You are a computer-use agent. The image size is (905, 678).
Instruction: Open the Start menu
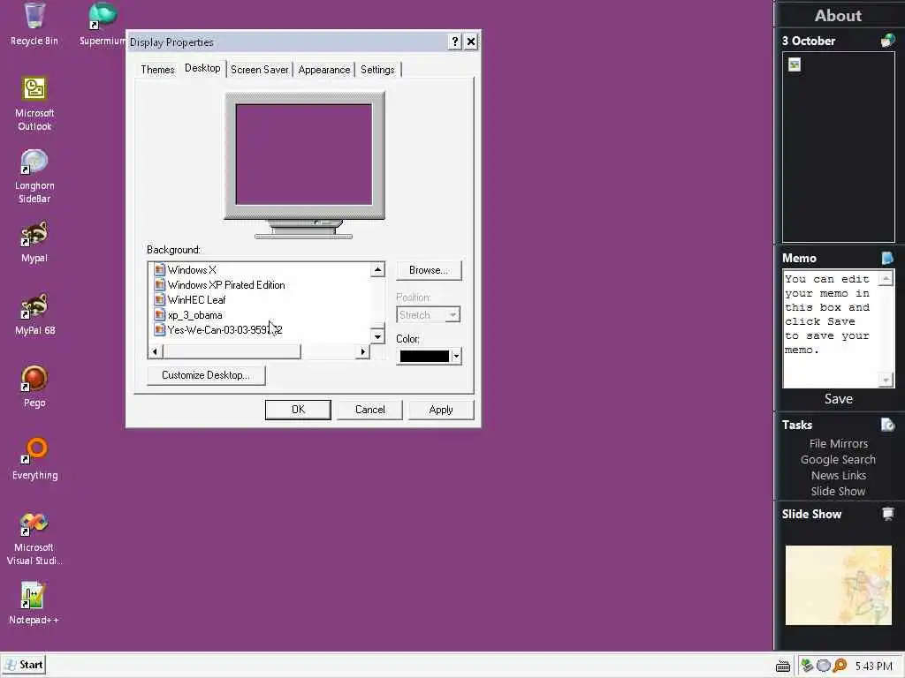pos(24,665)
